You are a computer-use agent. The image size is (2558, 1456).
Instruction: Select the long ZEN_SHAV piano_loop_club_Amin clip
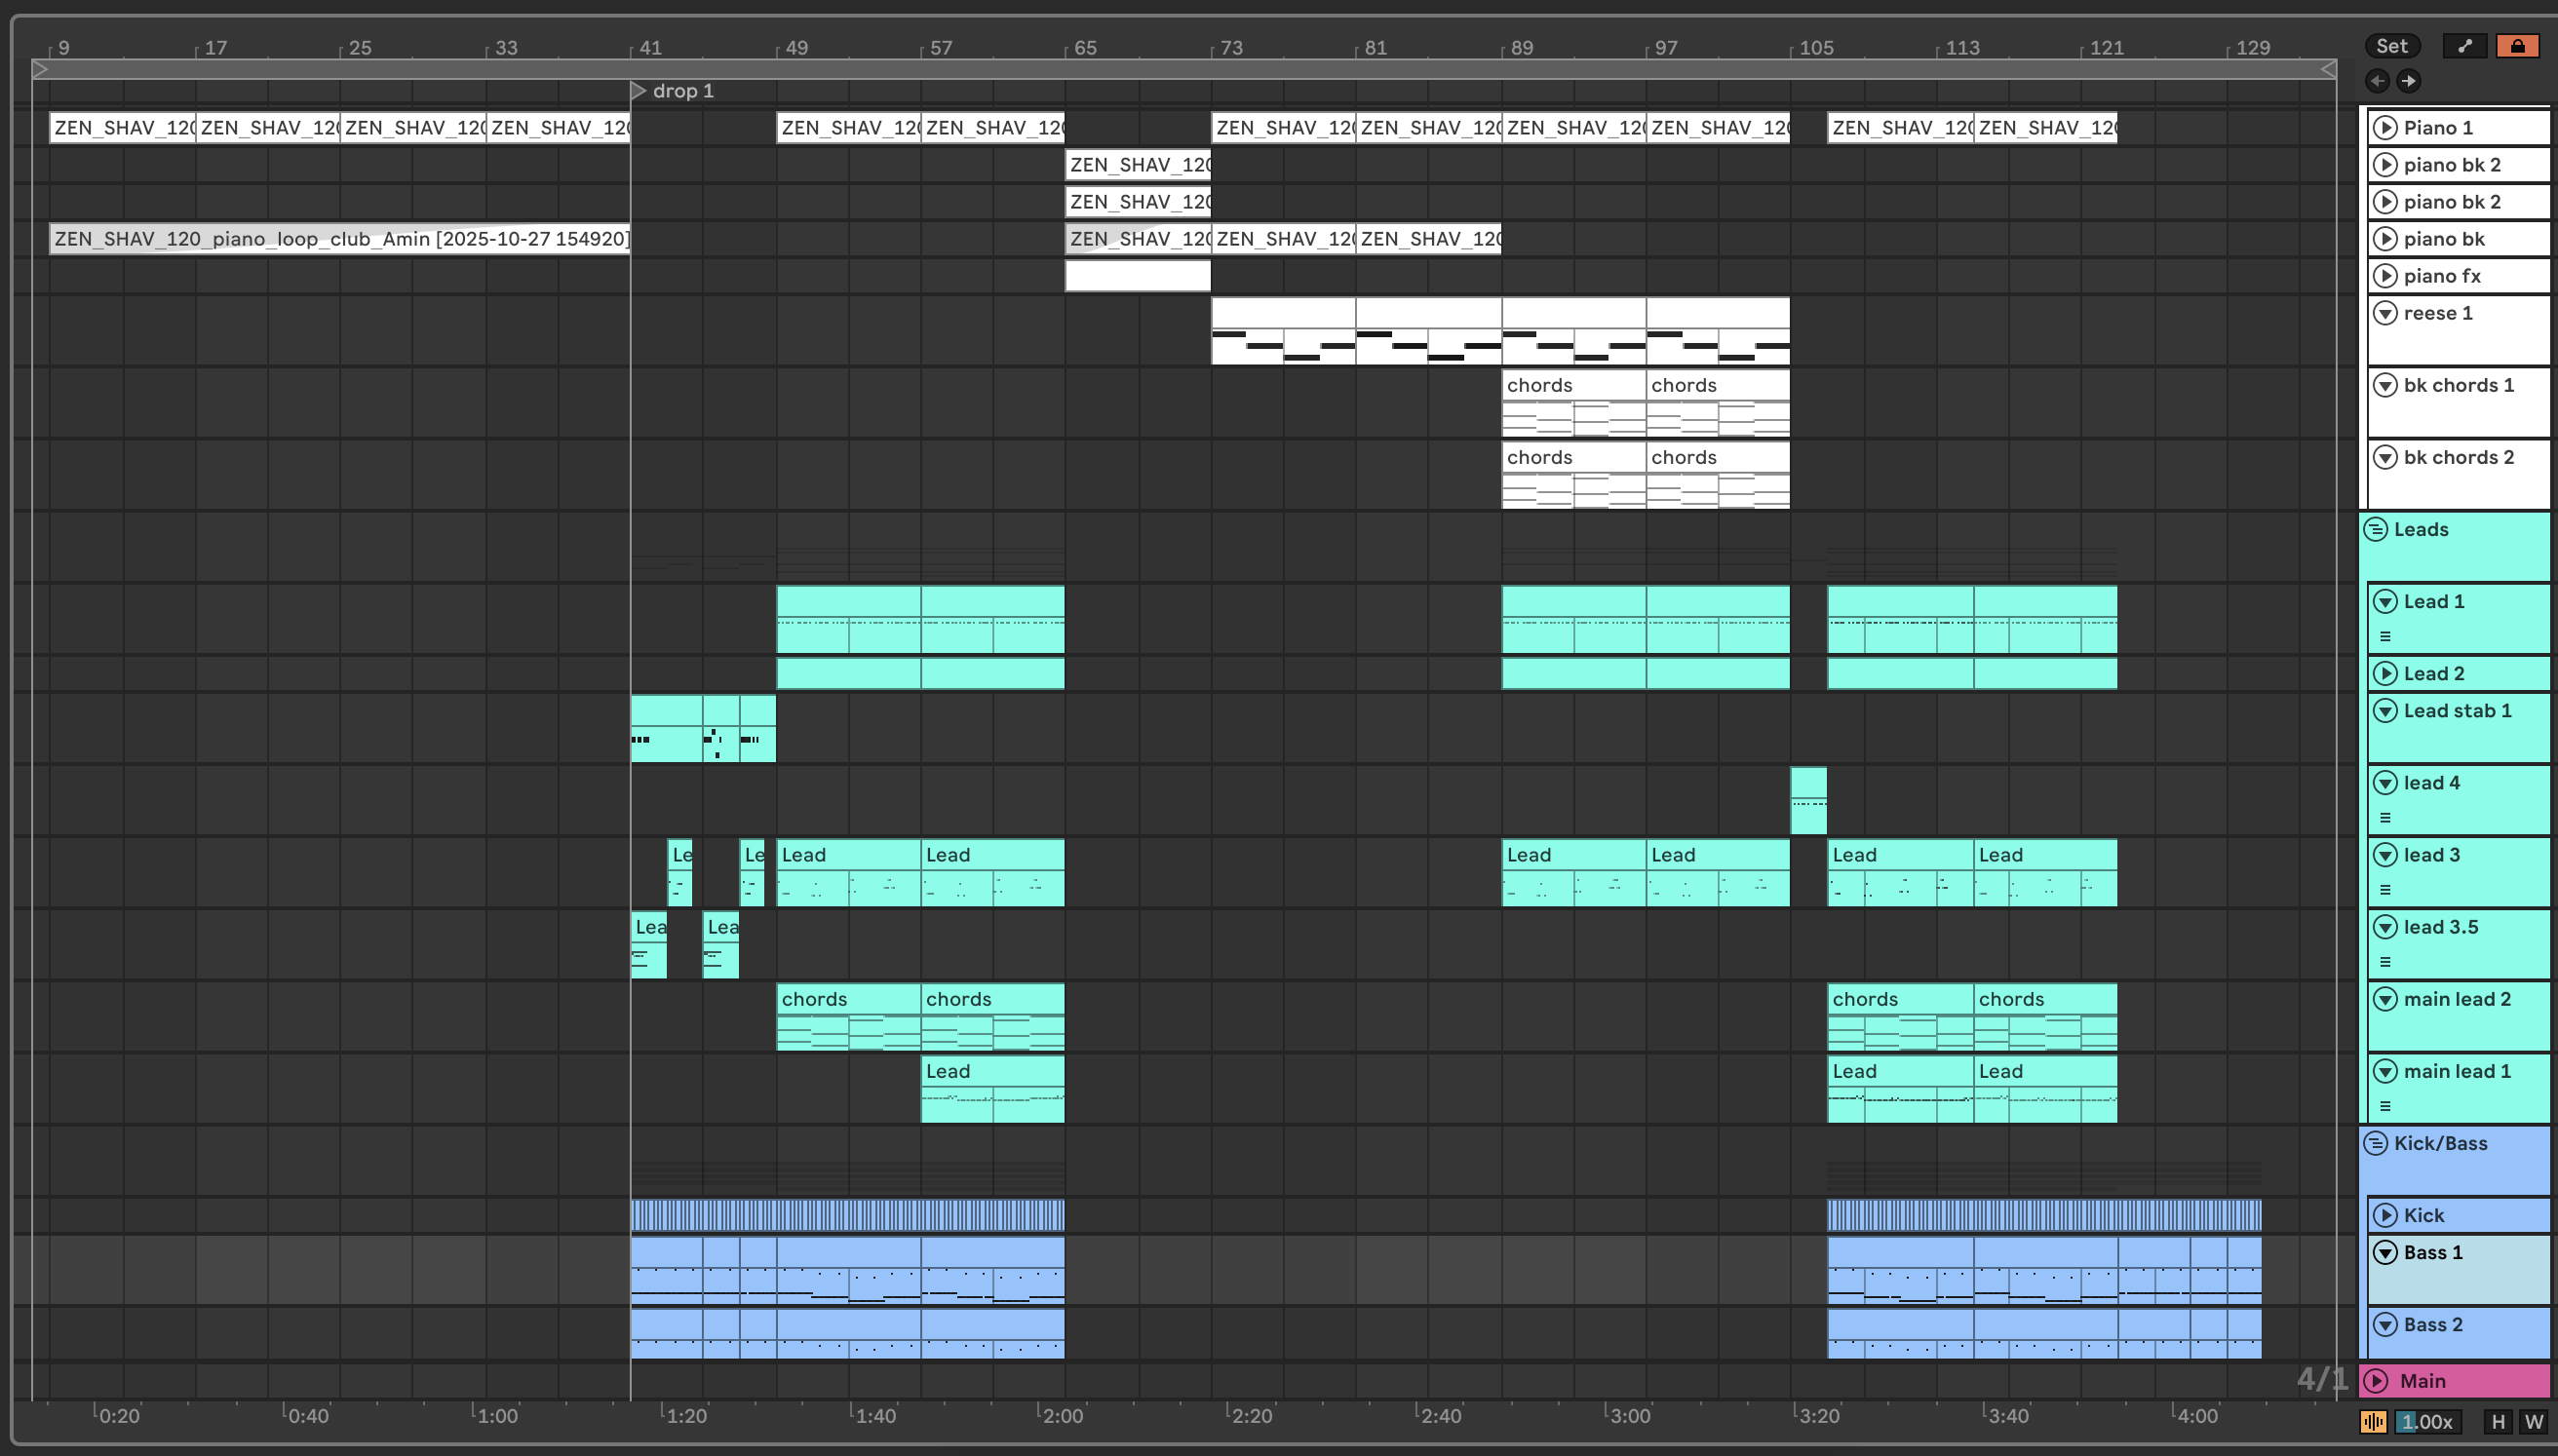coord(340,239)
